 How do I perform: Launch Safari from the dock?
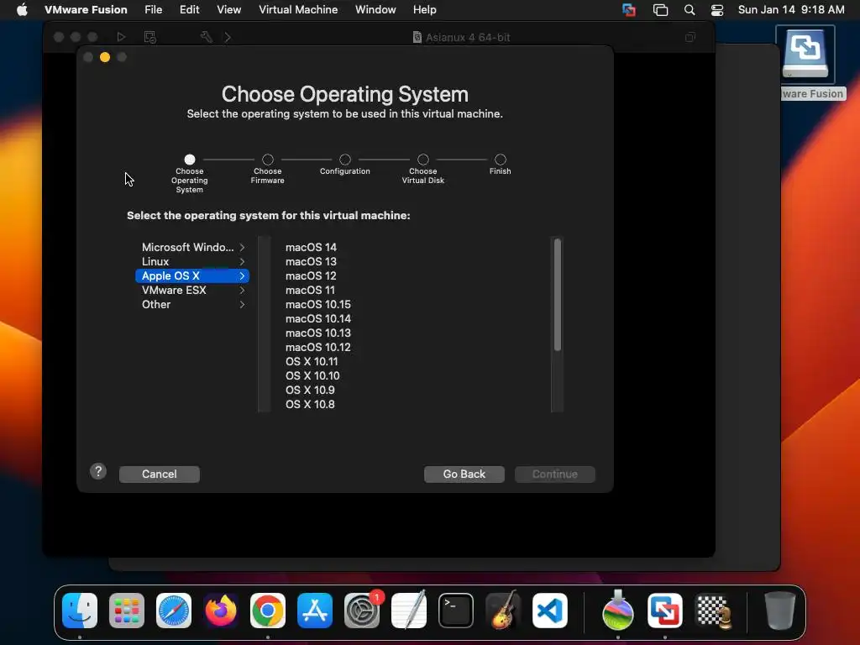[x=174, y=611]
